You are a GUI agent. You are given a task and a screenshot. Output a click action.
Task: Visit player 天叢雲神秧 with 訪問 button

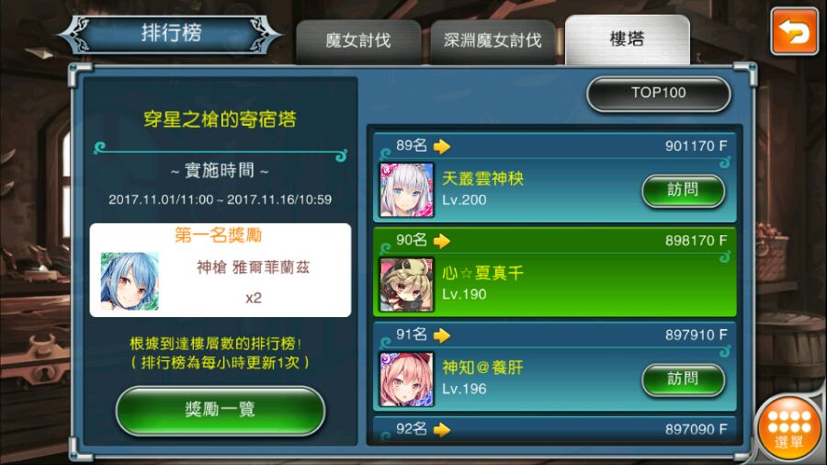(x=683, y=190)
